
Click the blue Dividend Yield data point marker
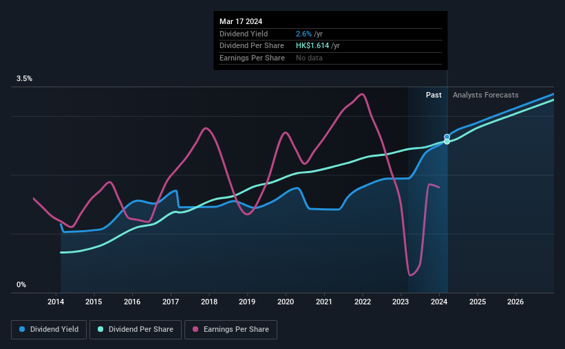(447, 137)
